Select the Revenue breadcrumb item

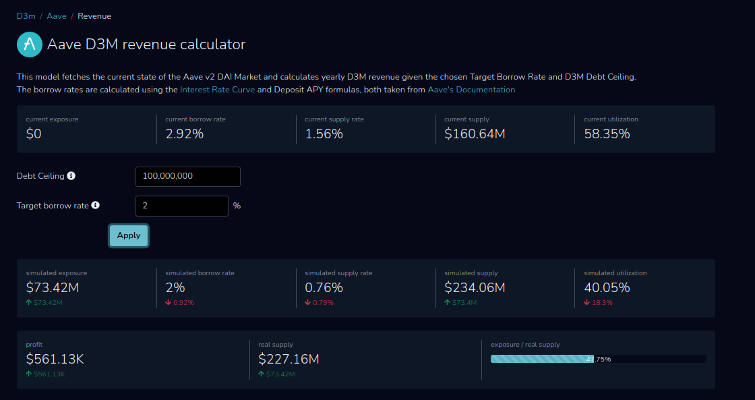pos(94,16)
